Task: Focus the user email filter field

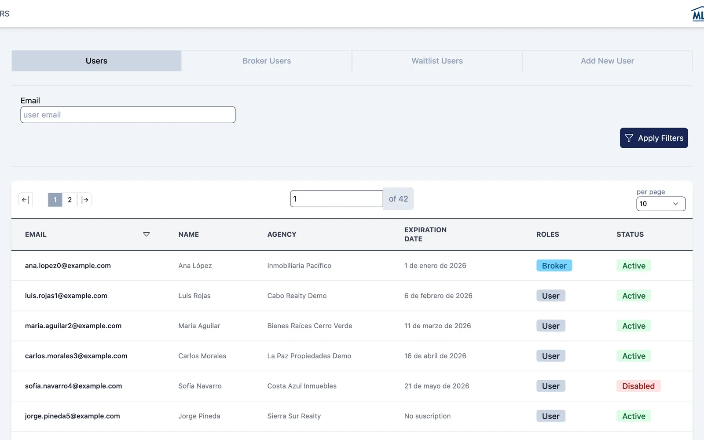Action: point(128,115)
